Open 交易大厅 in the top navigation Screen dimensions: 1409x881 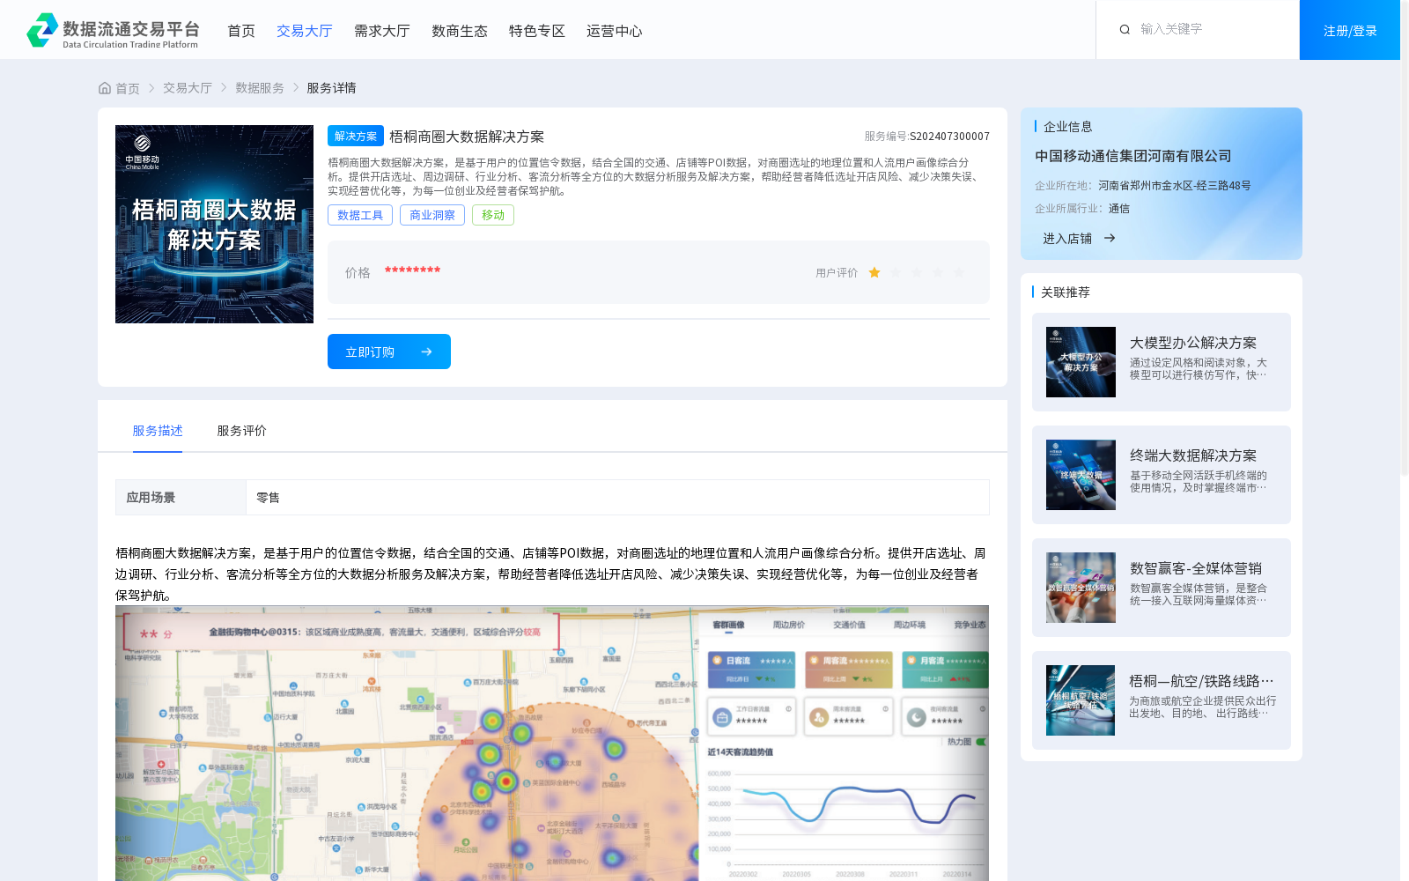[x=305, y=31]
